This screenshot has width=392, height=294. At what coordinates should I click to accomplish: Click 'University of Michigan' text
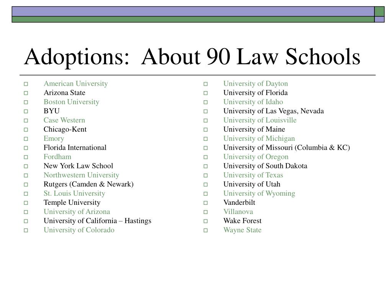point(259,139)
